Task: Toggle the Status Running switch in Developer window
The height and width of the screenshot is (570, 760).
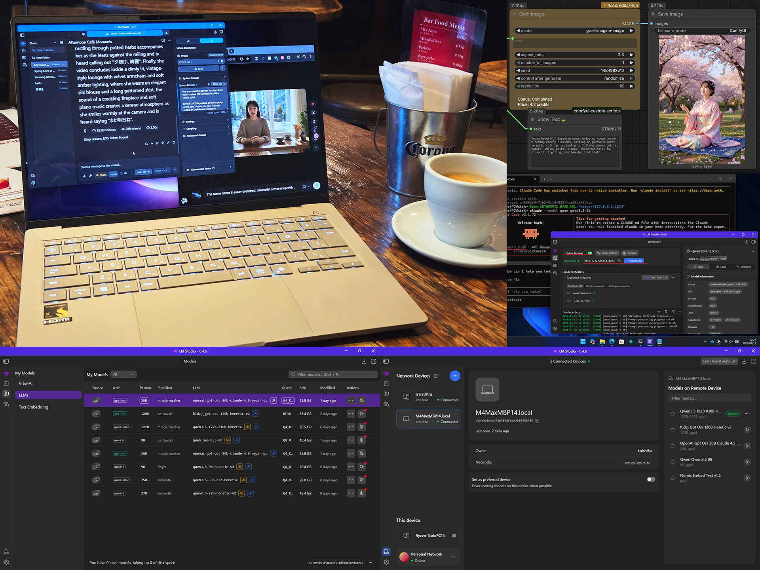Action: pyautogui.click(x=590, y=253)
